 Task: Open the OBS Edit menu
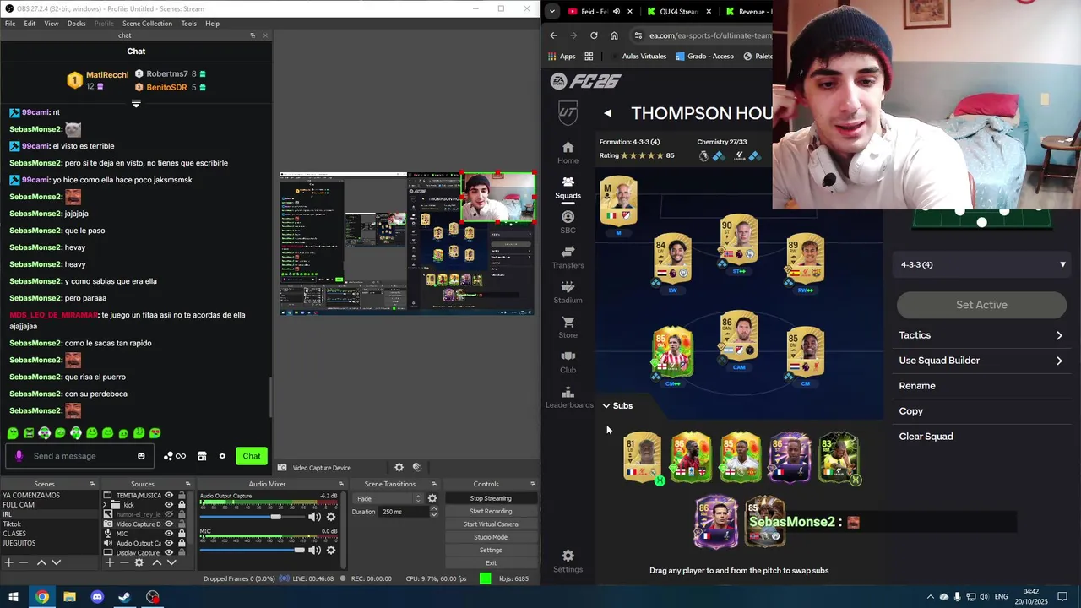point(30,24)
